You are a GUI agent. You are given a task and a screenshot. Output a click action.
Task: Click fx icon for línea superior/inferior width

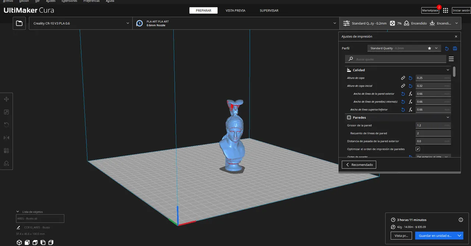(410, 110)
